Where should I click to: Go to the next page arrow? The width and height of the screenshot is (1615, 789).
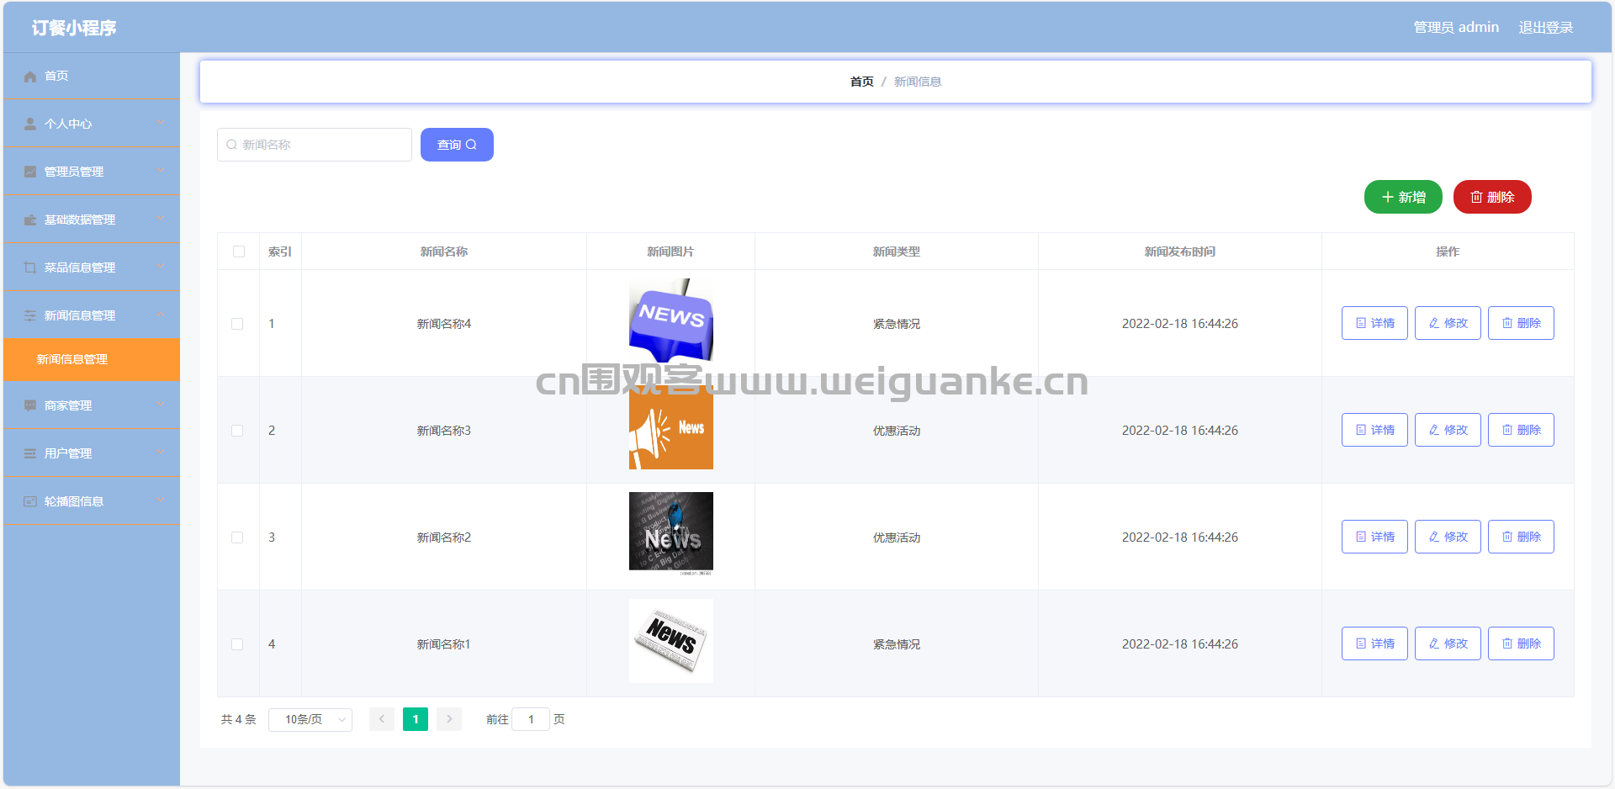449,719
